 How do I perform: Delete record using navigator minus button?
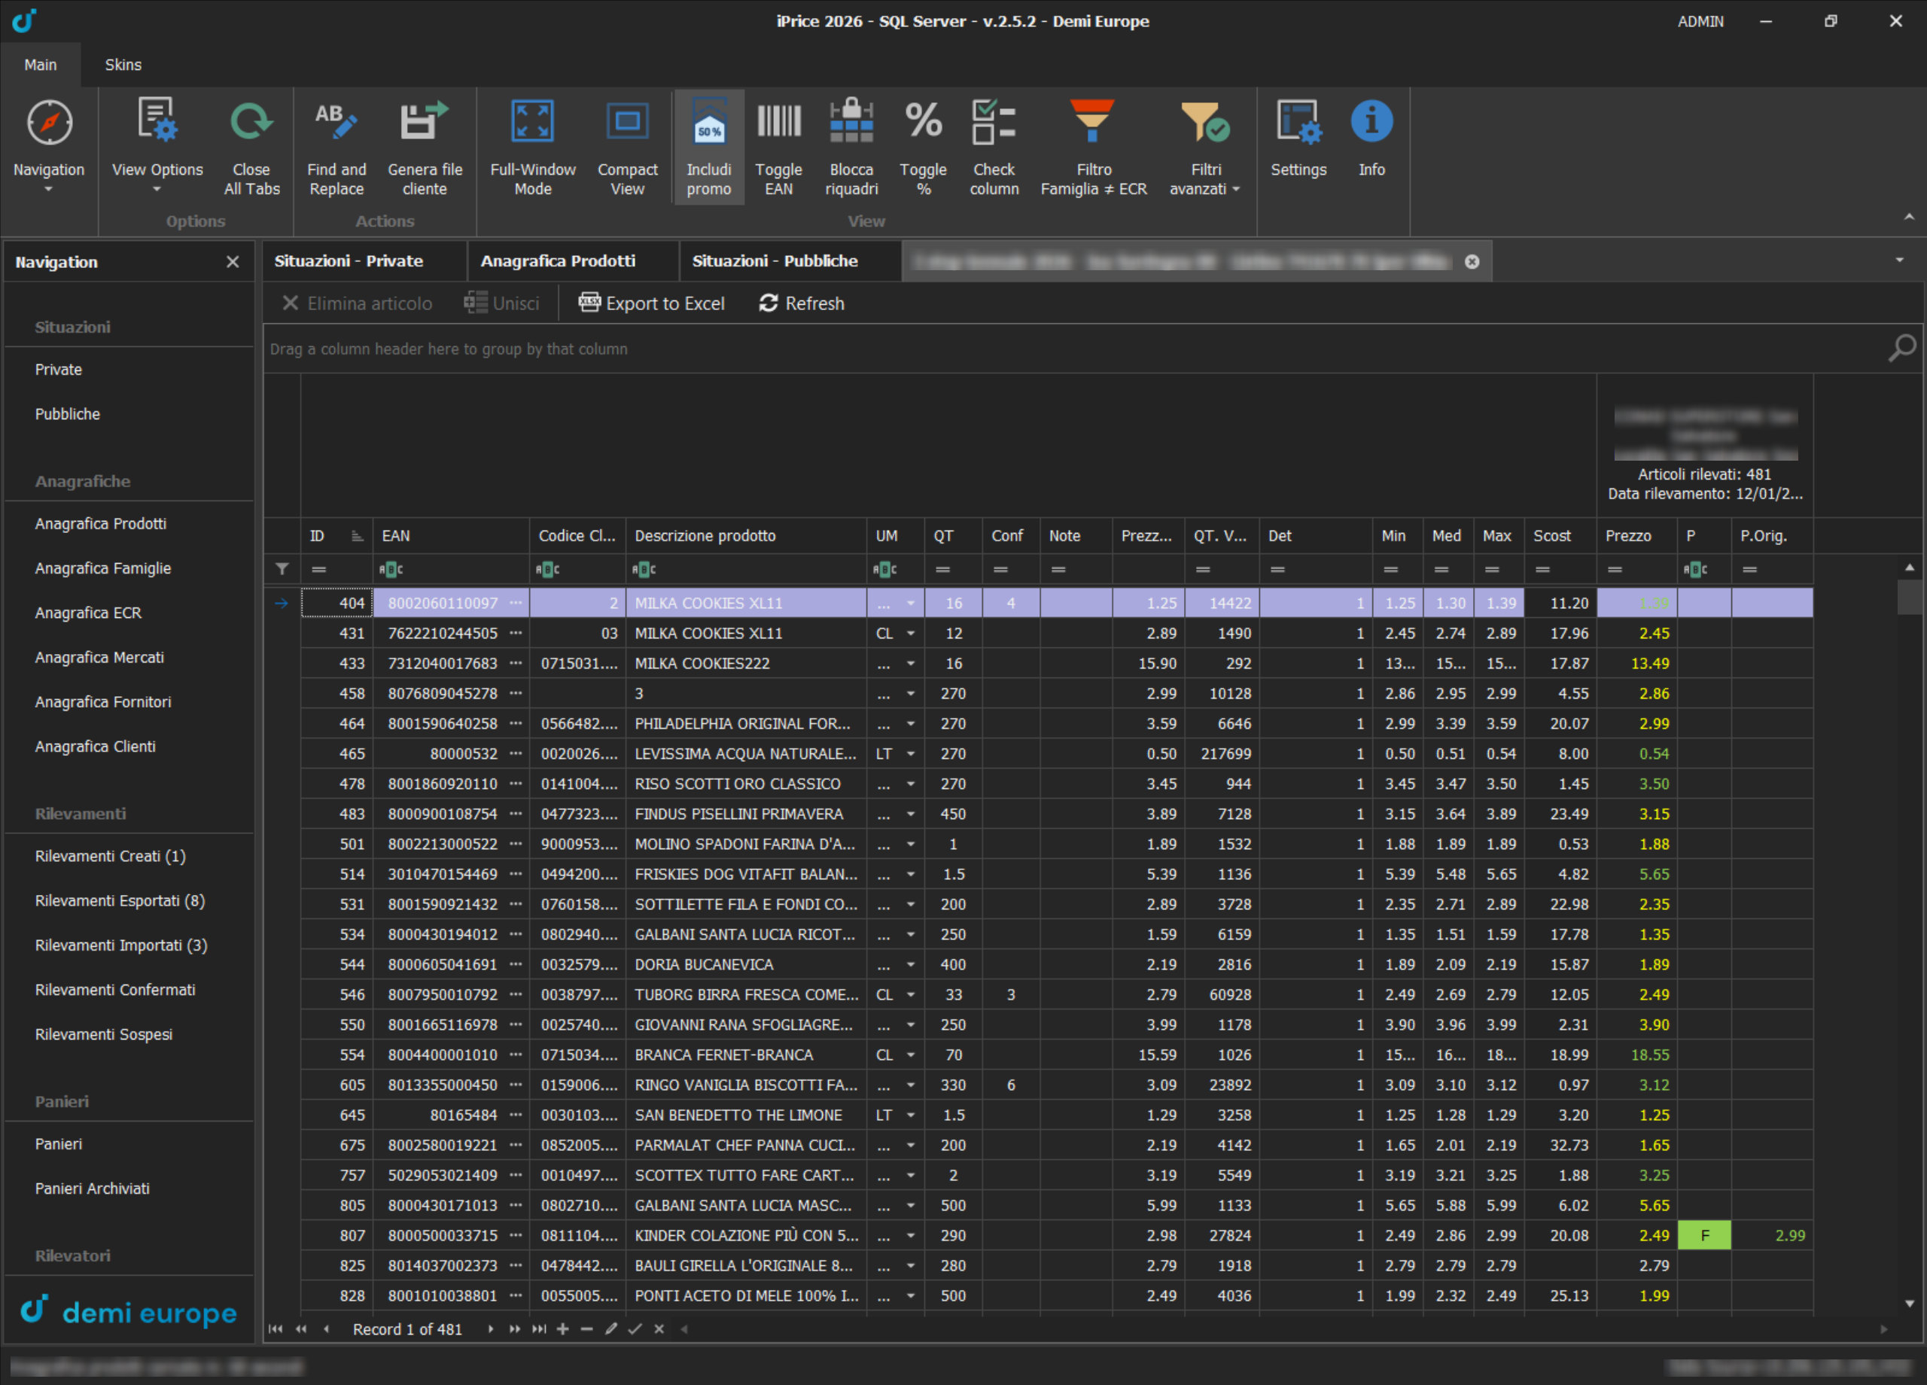pyautogui.click(x=586, y=1329)
